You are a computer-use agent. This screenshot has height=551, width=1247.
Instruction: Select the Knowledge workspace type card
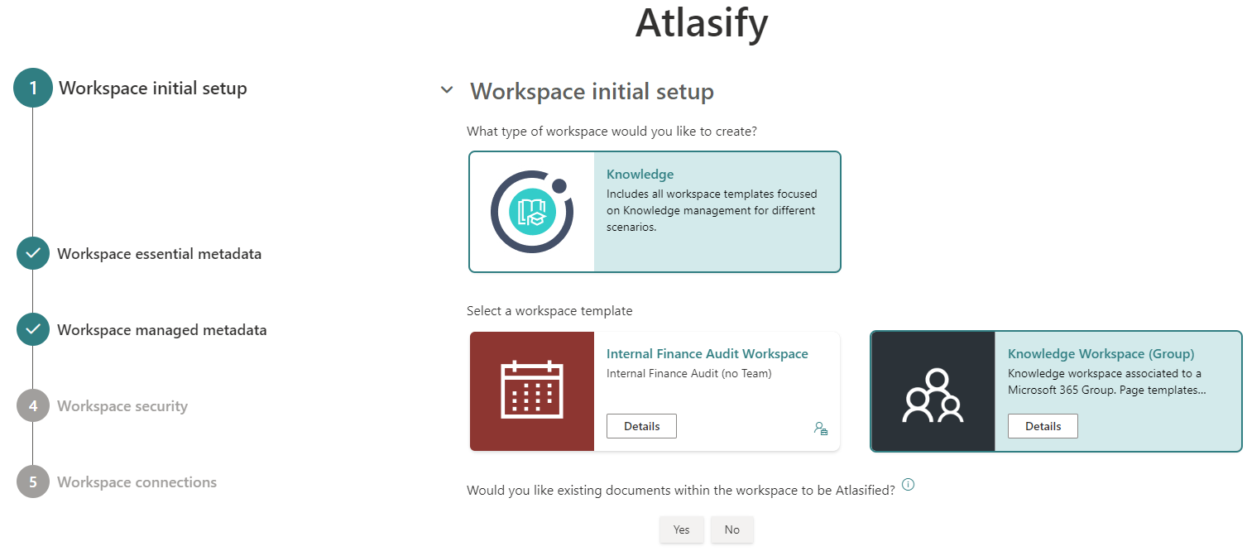coord(655,212)
